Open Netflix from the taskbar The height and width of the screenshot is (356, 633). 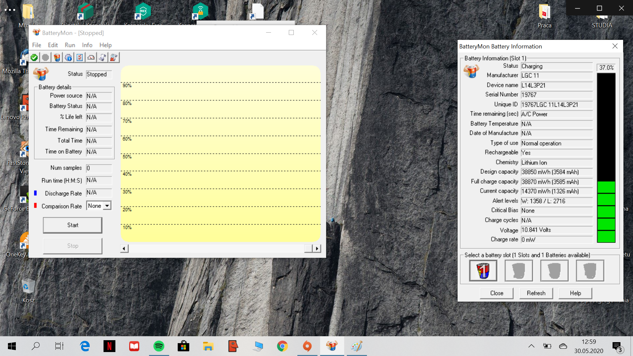click(x=109, y=346)
